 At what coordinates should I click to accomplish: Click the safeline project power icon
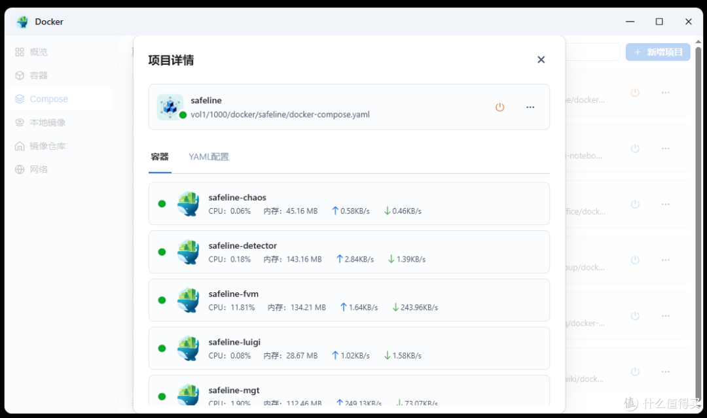click(499, 107)
